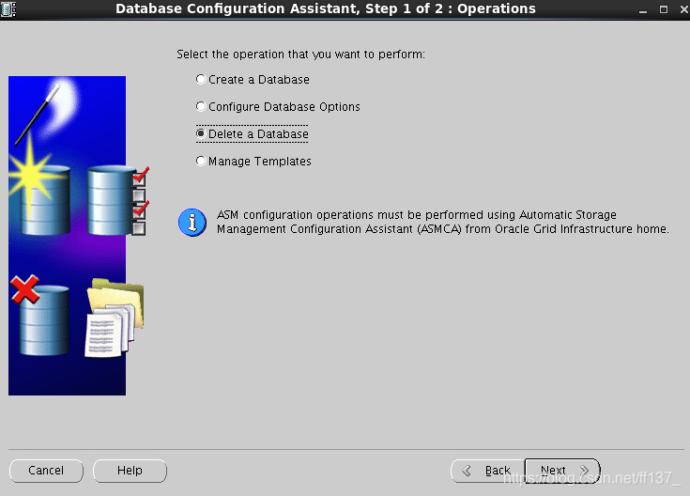Click the Cancel button
The height and width of the screenshot is (496, 690).
click(x=46, y=471)
